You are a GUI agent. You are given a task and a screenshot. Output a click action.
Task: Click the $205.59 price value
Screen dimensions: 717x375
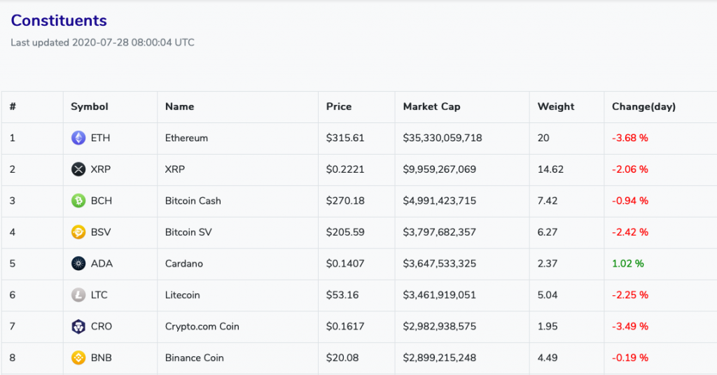click(345, 232)
